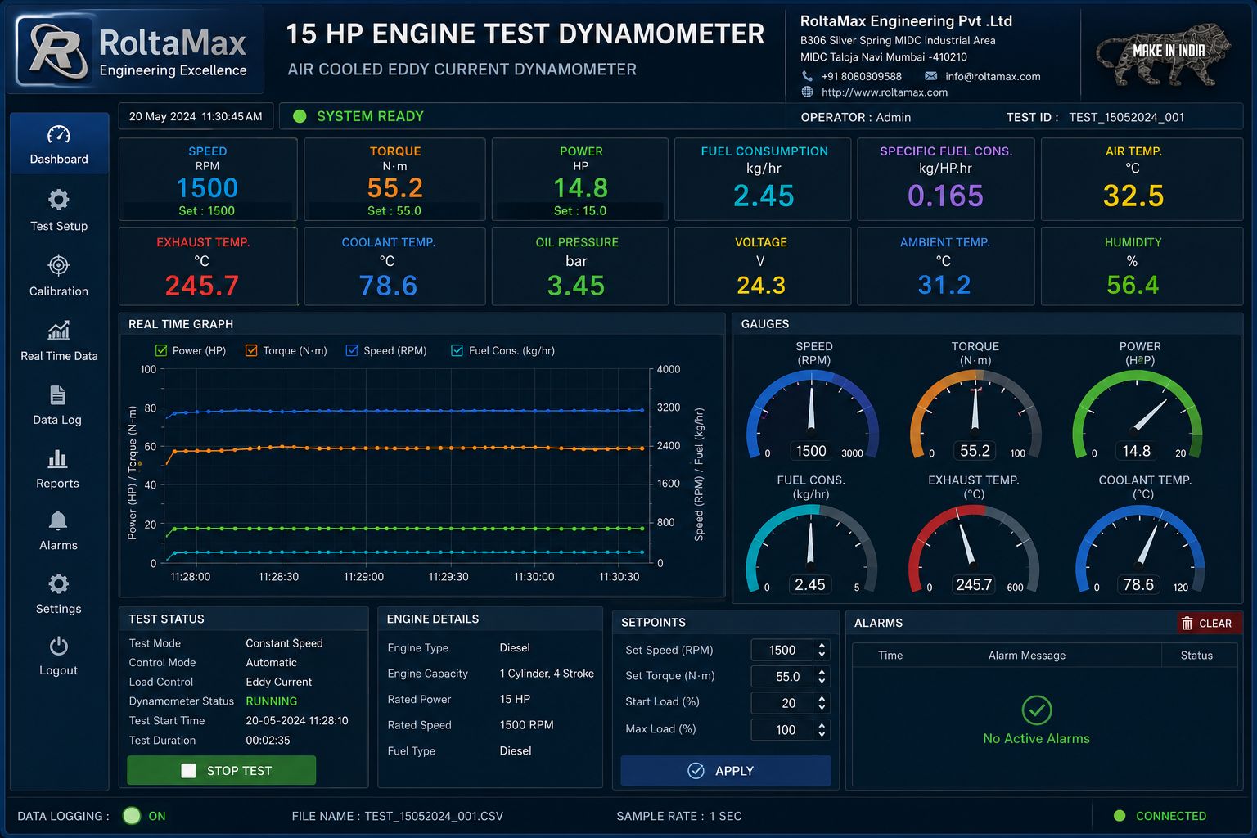The width and height of the screenshot is (1257, 838).
Task: Select the Calibration target icon
Action: pyautogui.click(x=59, y=265)
